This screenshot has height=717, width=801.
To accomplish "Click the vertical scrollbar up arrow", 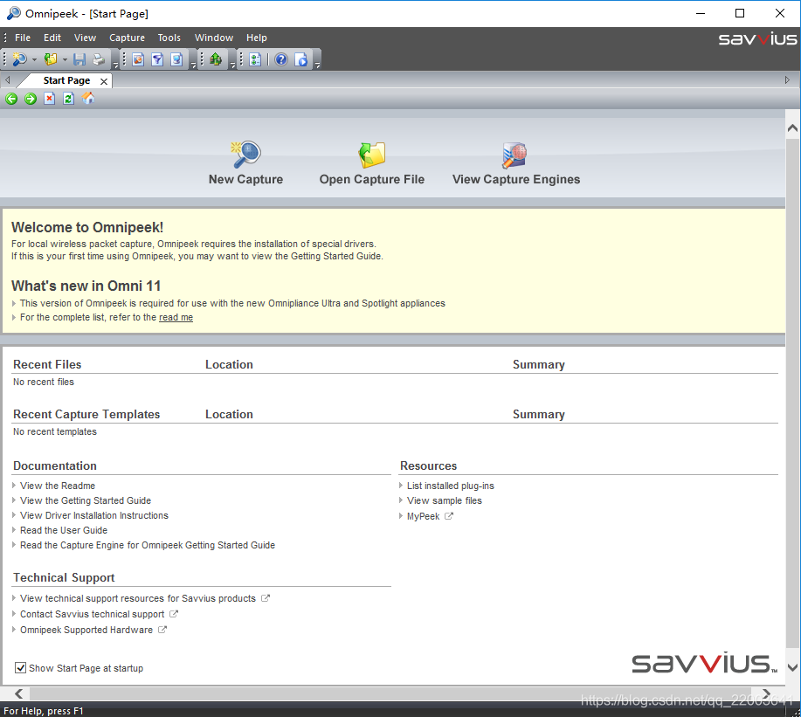I will tap(792, 128).
